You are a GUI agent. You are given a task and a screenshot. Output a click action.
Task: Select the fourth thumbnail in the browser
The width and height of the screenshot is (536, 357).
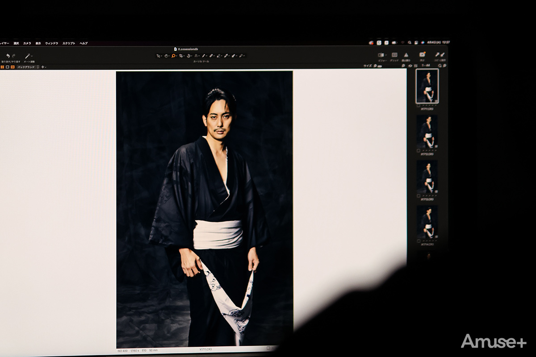(x=427, y=222)
